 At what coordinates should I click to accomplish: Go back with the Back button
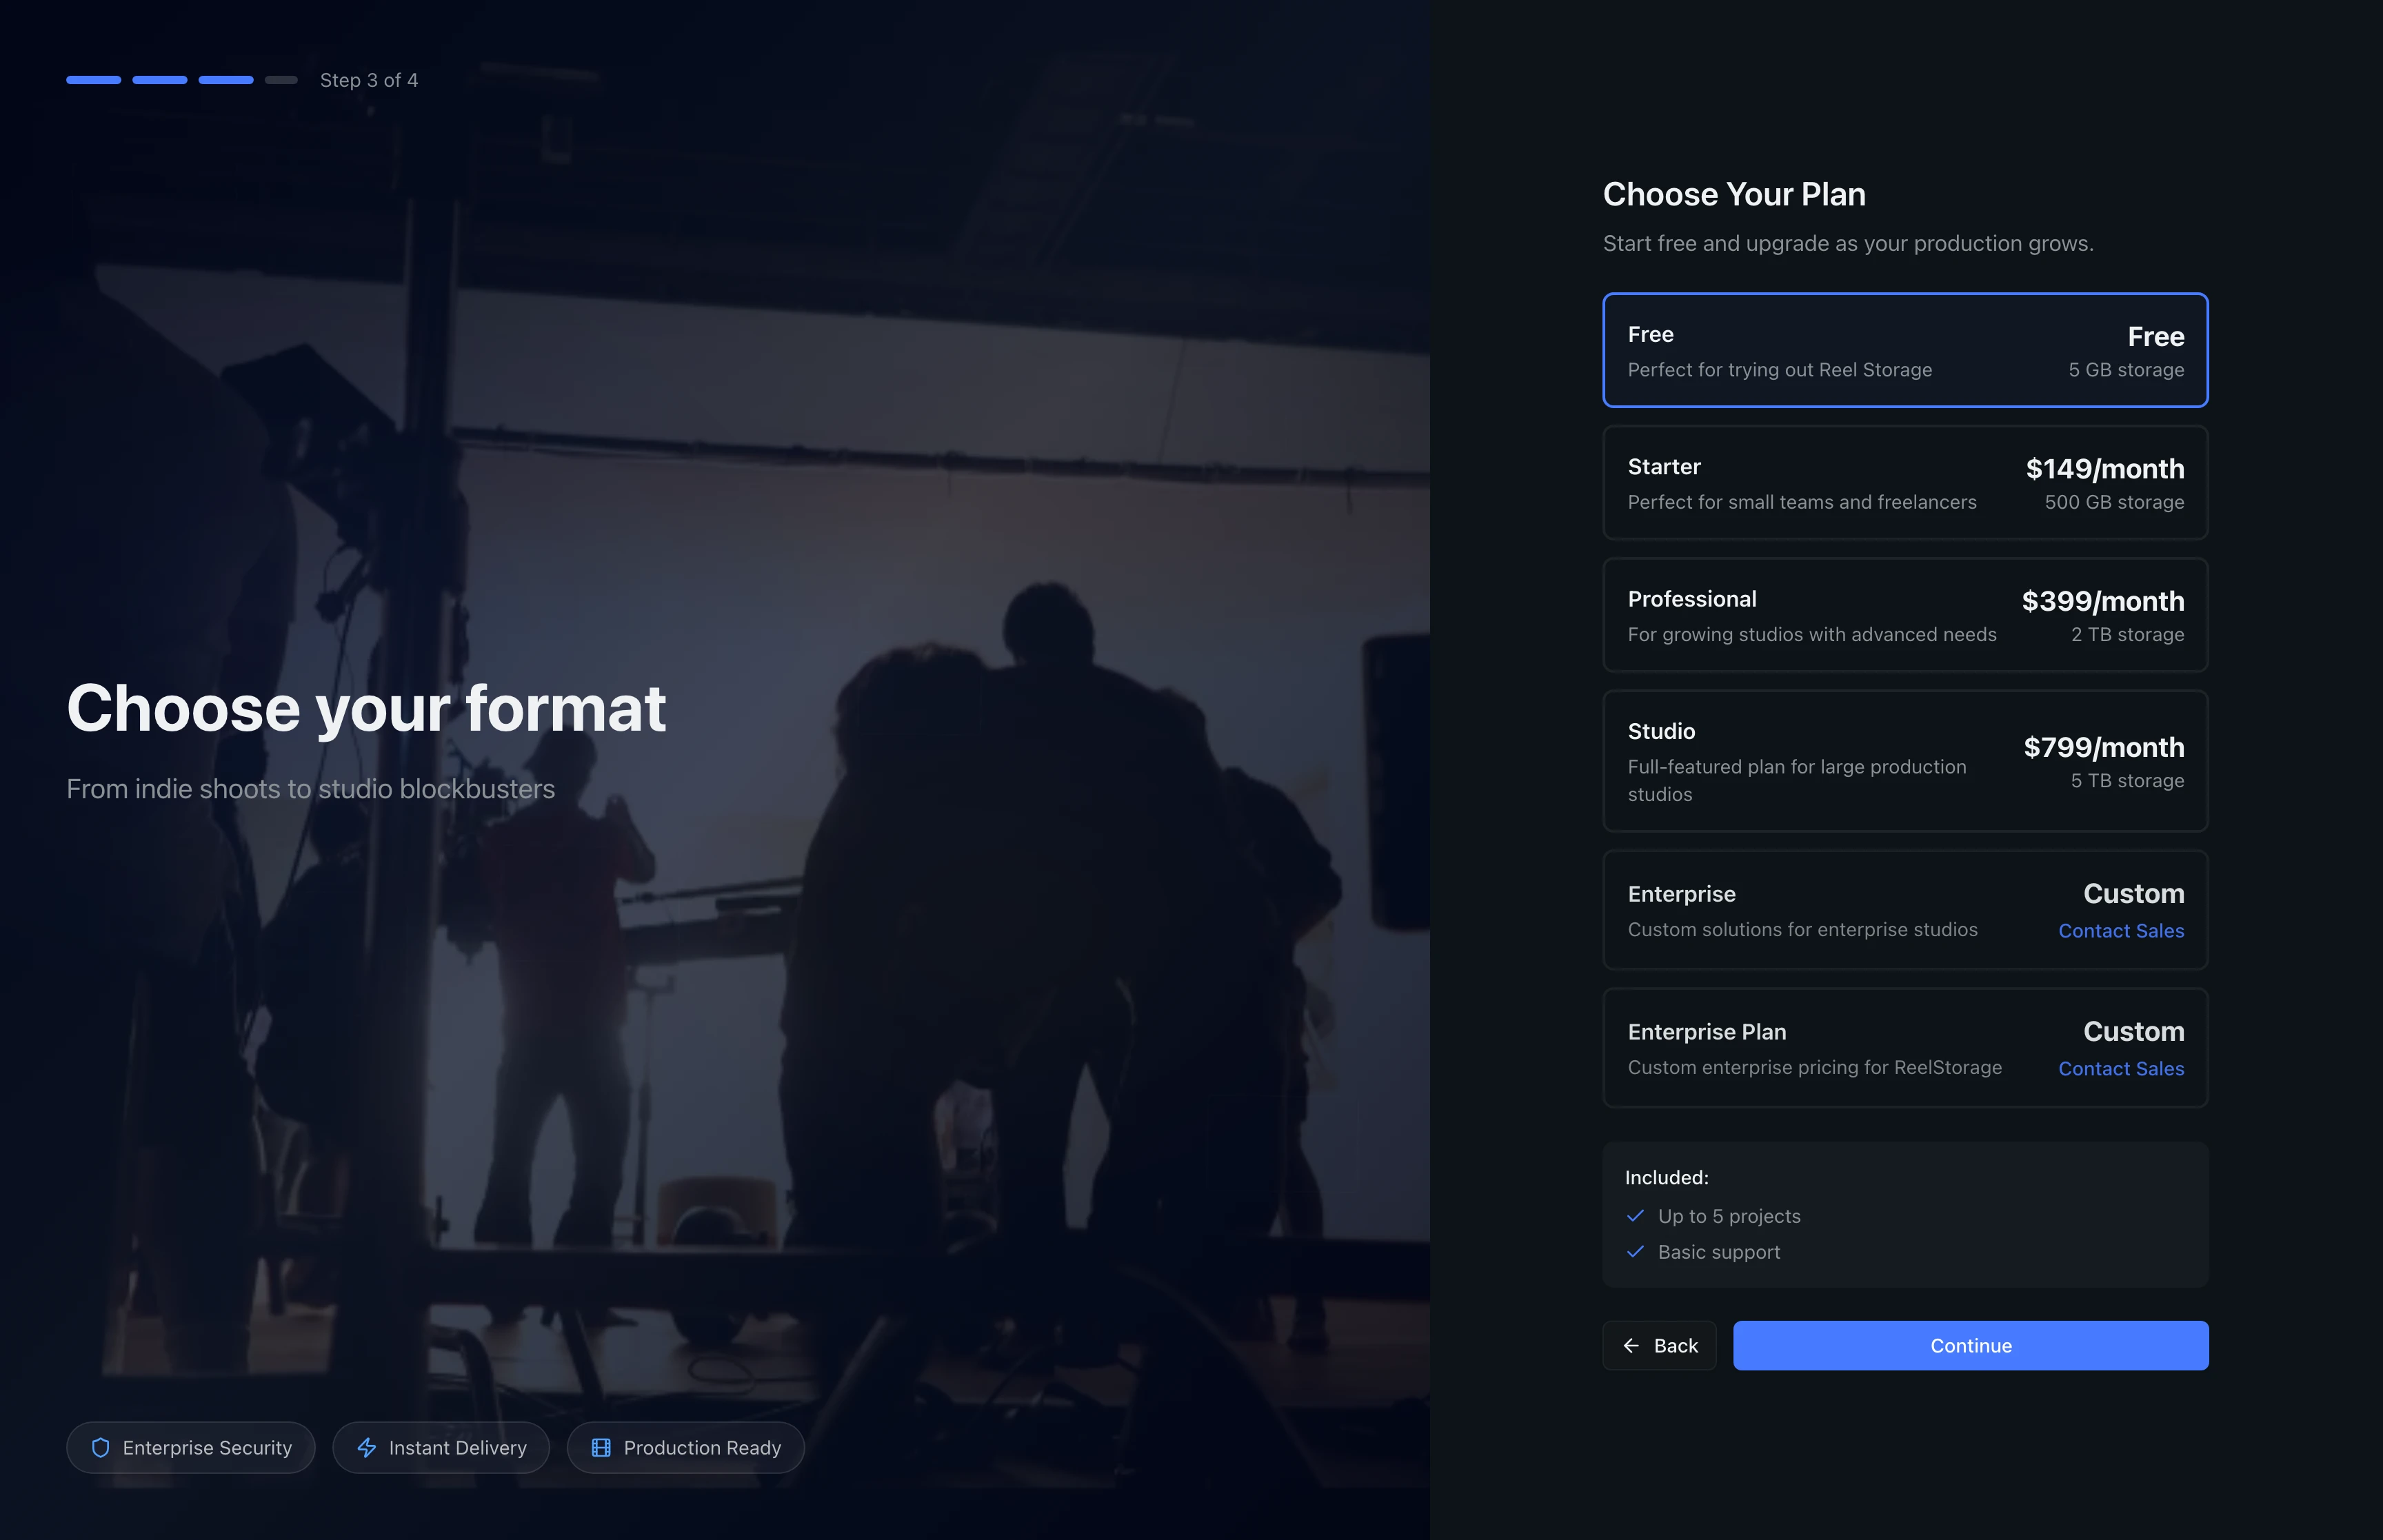point(1659,1345)
